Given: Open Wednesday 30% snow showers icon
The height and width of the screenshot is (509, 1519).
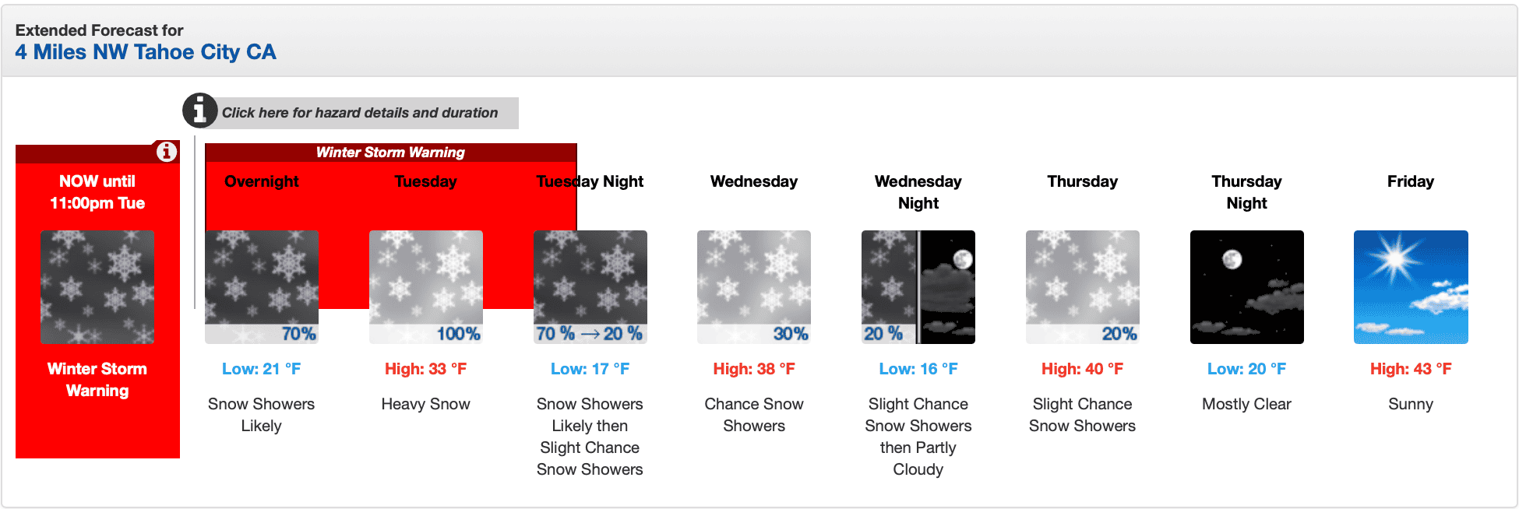Looking at the screenshot, I should (754, 287).
